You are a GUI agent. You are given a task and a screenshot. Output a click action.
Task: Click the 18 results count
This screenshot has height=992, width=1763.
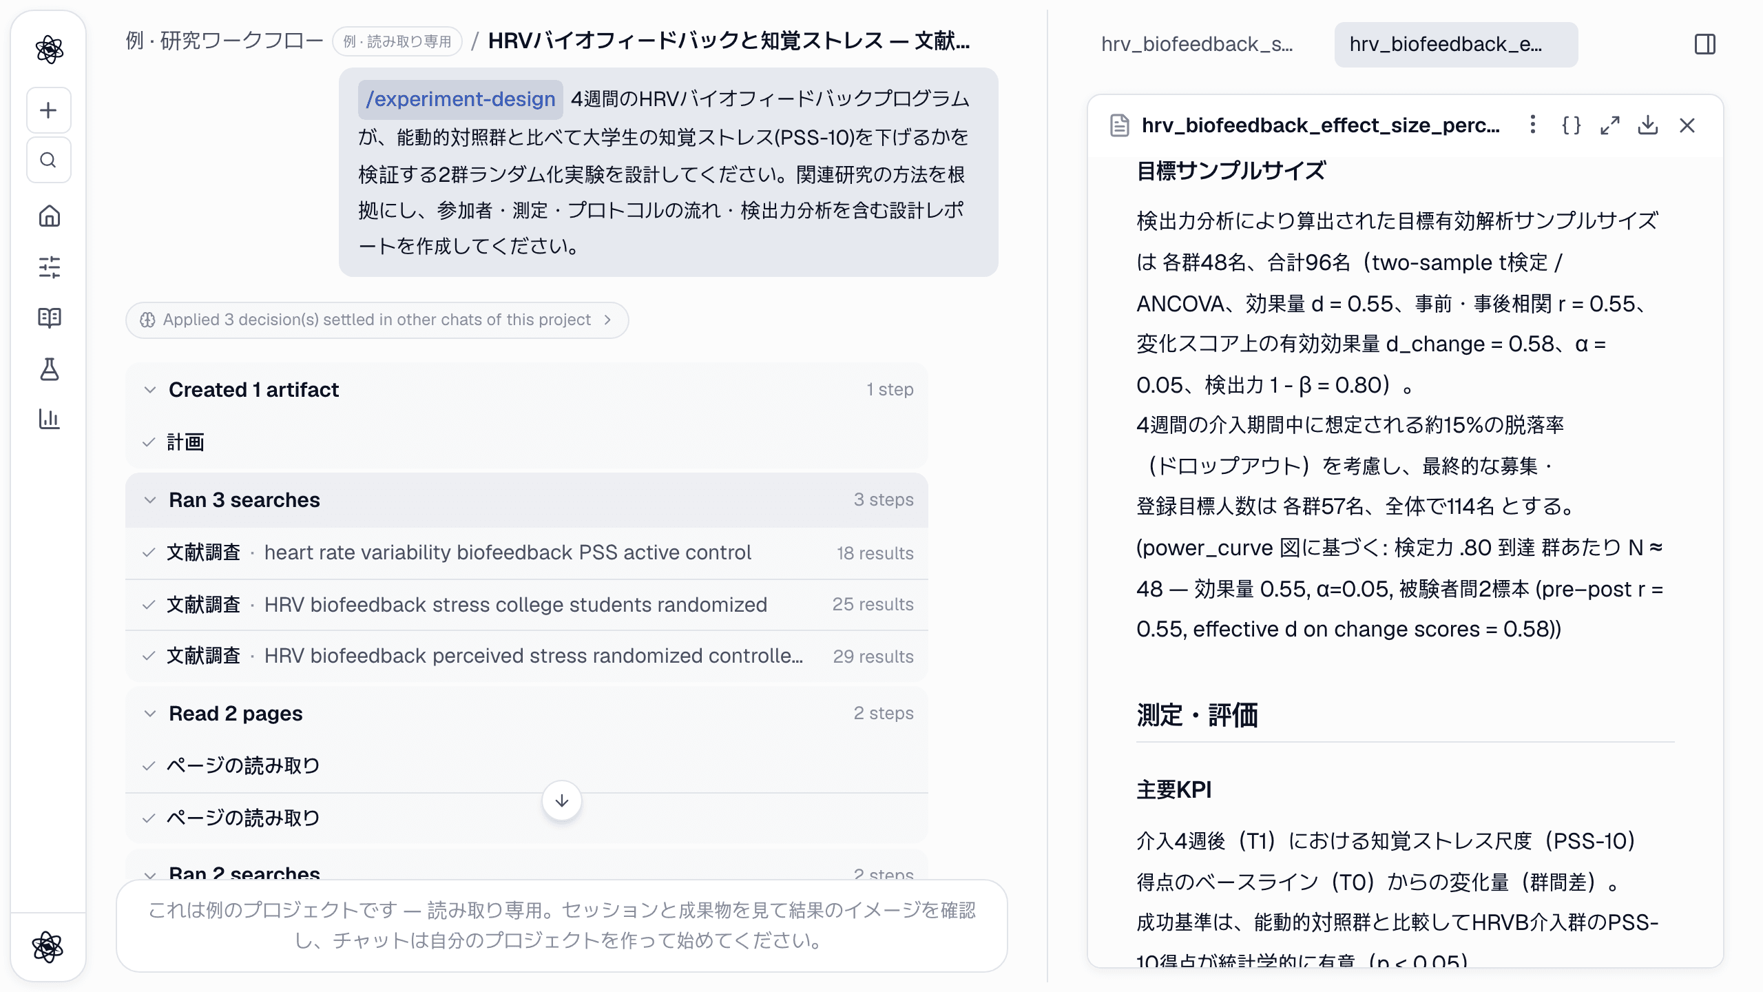click(875, 553)
